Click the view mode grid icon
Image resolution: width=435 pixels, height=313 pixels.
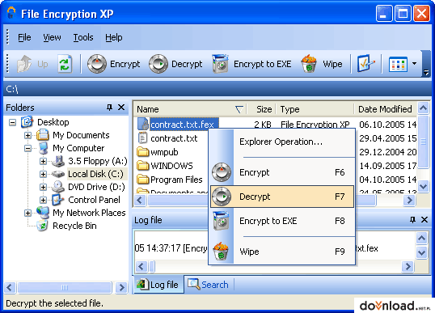(398, 64)
